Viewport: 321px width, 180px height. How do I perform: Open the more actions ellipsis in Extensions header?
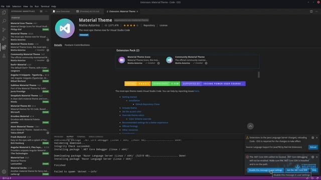point(46,11)
